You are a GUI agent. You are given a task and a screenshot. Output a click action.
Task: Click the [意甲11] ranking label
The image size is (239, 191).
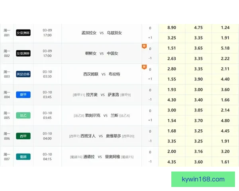click(x=79, y=95)
